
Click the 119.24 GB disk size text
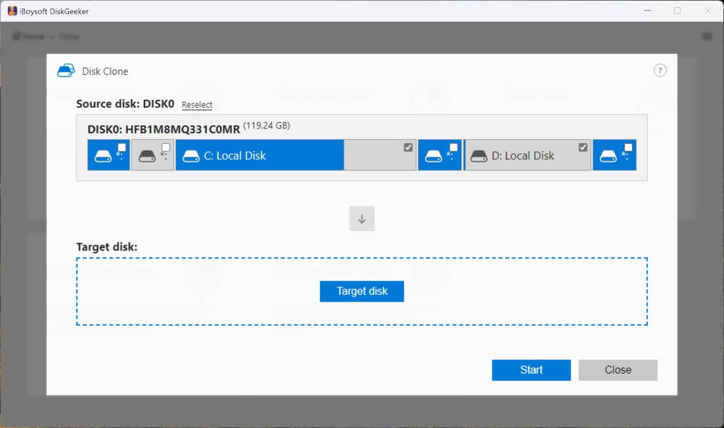point(267,125)
